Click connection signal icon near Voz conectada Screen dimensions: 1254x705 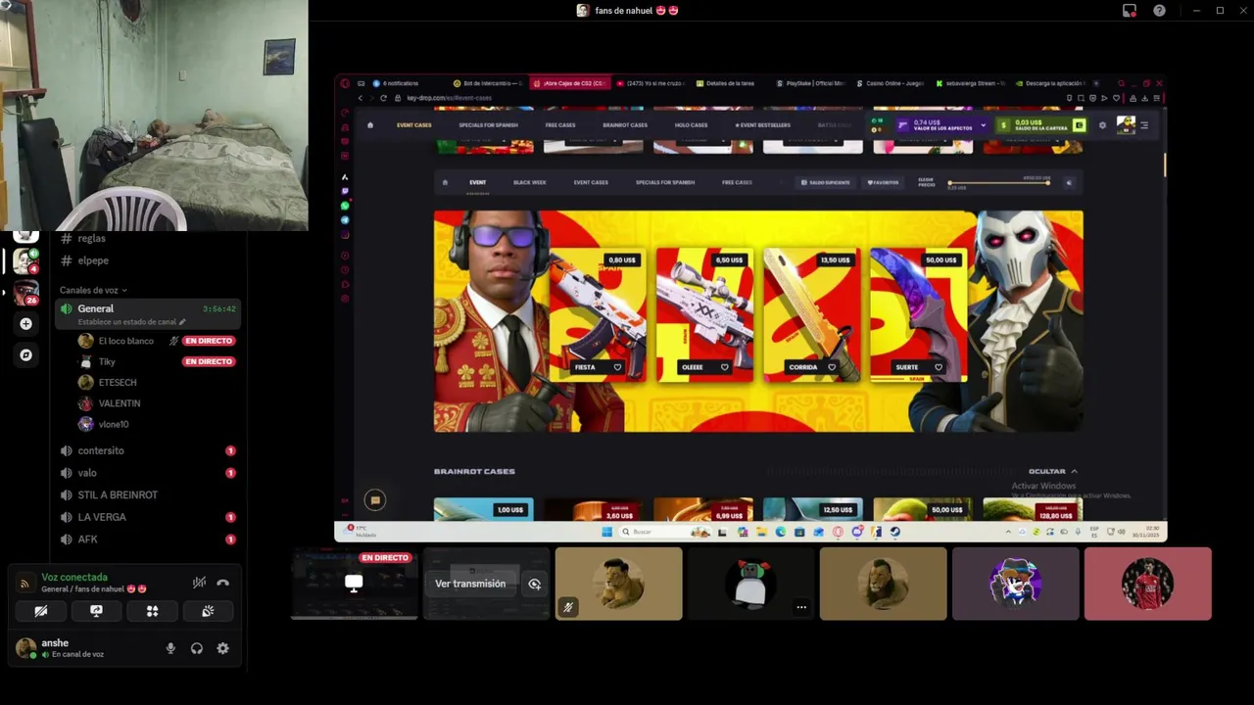point(24,584)
